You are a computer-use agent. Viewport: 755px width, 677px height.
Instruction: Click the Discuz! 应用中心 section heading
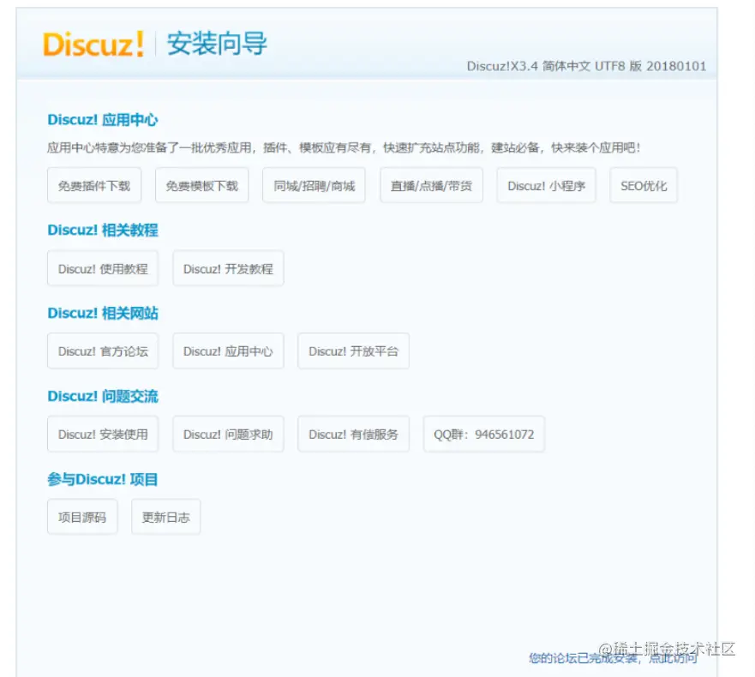click(x=103, y=119)
